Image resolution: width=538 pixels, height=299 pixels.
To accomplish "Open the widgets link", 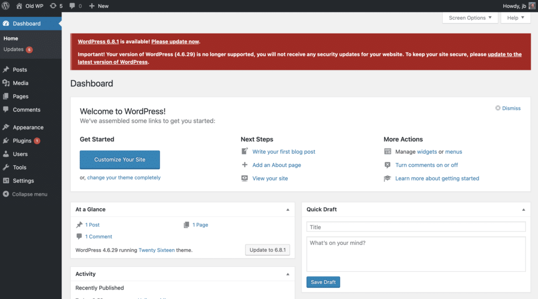I will coord(427,152).
